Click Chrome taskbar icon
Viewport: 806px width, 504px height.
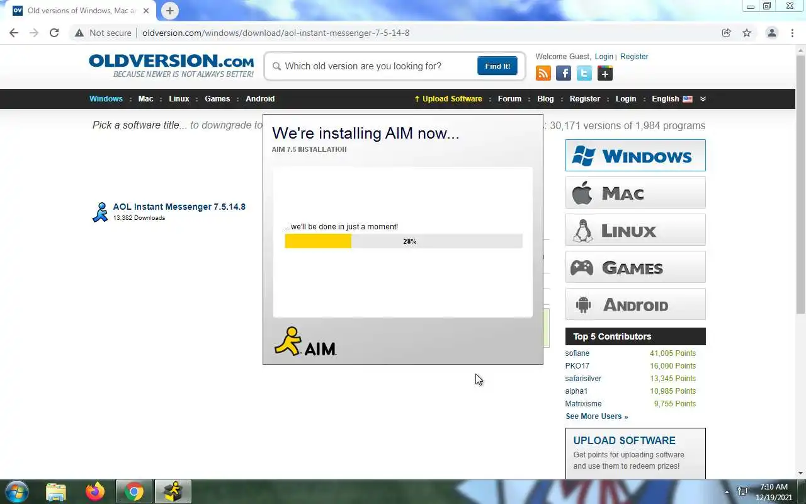pyautogui.click(x=133, y=491)
